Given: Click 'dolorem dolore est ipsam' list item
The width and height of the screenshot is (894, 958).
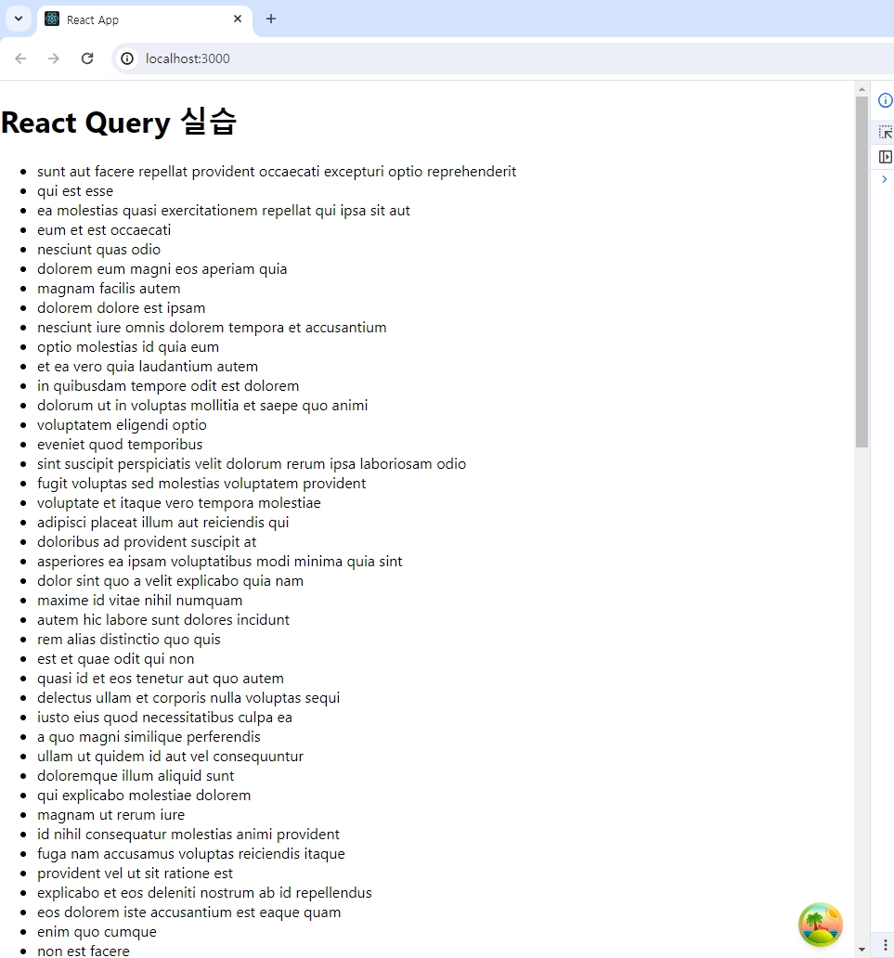Looking at the screenshot, I should pos(121,308).
